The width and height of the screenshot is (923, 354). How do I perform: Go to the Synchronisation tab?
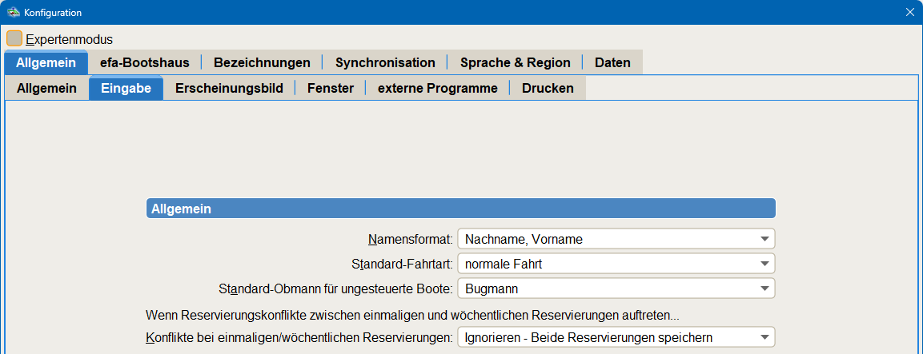pos(385,62)
